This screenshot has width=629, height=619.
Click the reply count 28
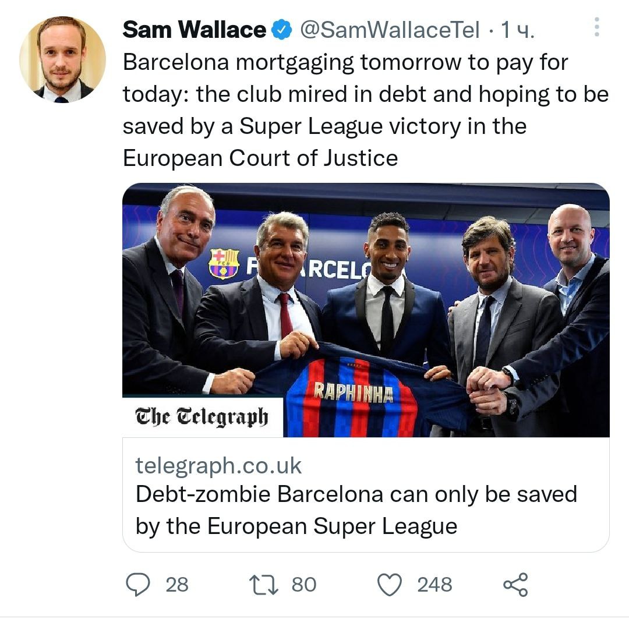pyautogui.click(x=177, y=584)
